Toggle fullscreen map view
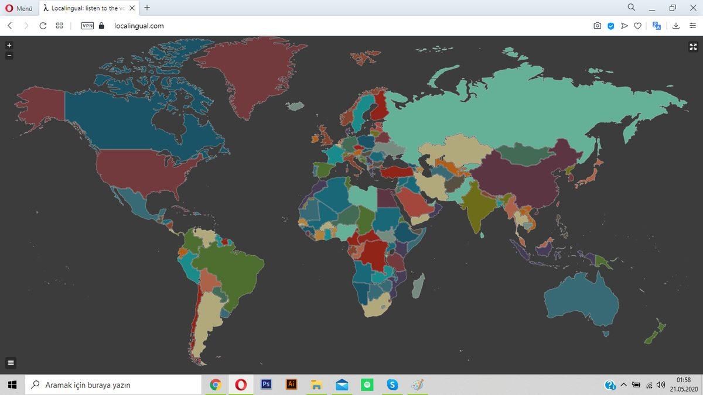The width and height of the screenshot is (703, 395). 693,47
